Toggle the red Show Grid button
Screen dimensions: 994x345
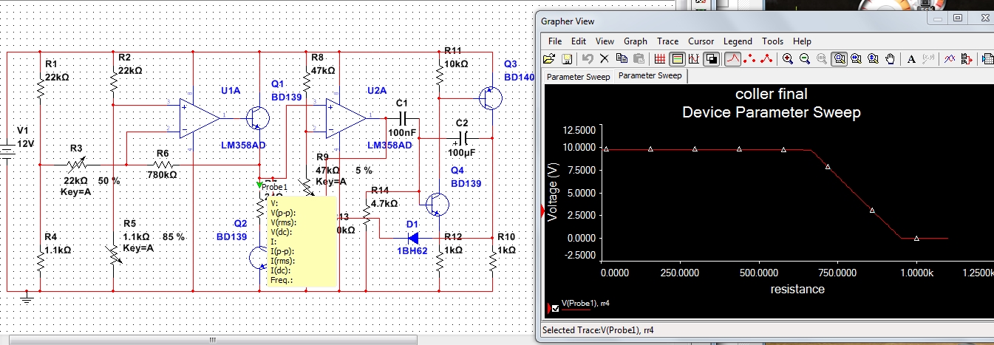[x=660, y=59]
